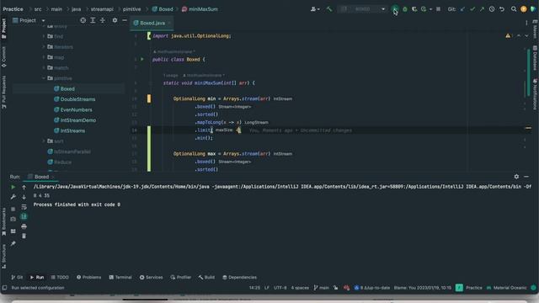
Task: Open IntStreamDemo class in project tree
Action: click(78, 120)
